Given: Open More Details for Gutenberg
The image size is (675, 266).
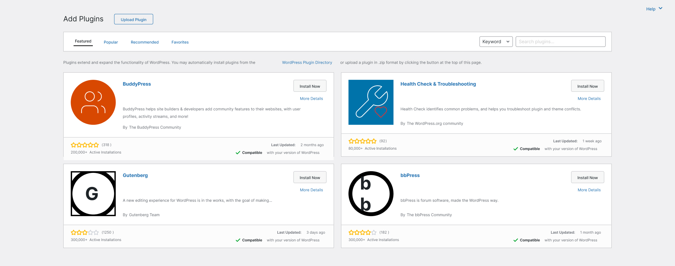Looking at the screenshot, I should [x=311, y=190].
